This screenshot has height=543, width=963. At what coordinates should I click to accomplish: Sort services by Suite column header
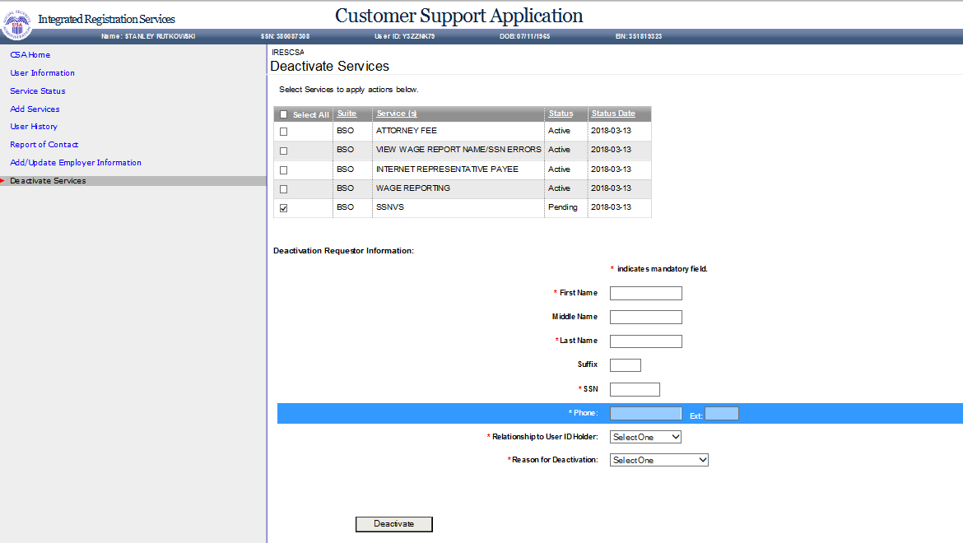(347, 114)
